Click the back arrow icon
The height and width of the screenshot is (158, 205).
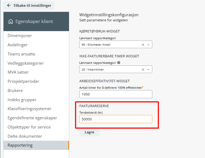tap(9, 5)
